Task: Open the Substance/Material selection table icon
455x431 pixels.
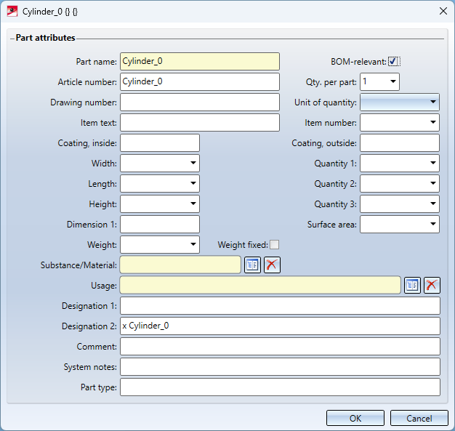Action: [x=252, y=265]
